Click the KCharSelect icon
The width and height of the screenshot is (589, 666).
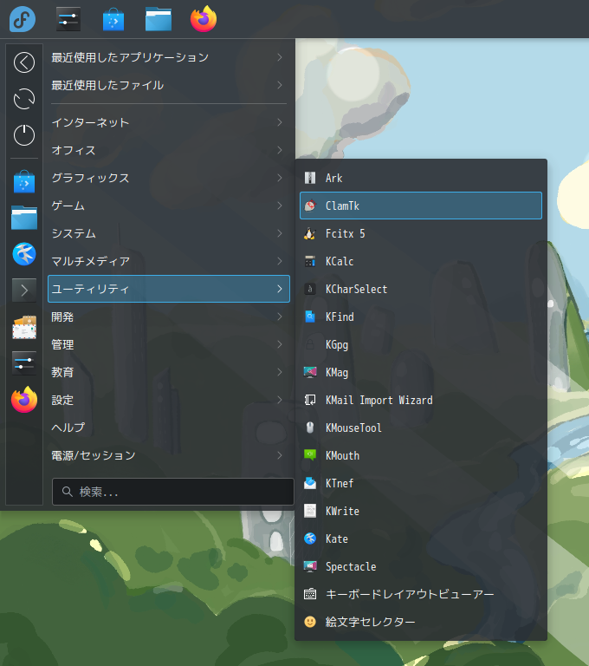(310, 290)
